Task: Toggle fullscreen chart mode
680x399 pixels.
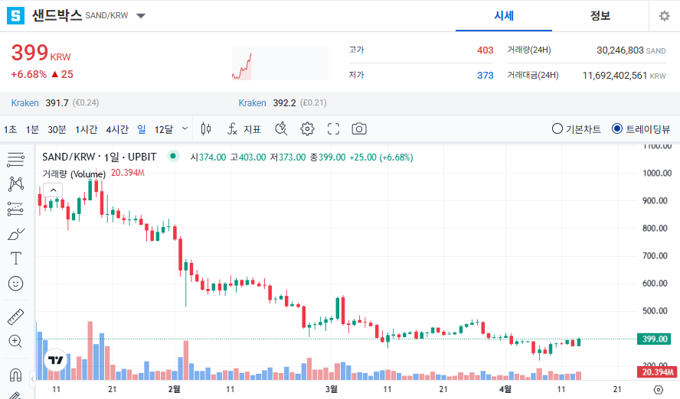Action: [x=333, y=128]
